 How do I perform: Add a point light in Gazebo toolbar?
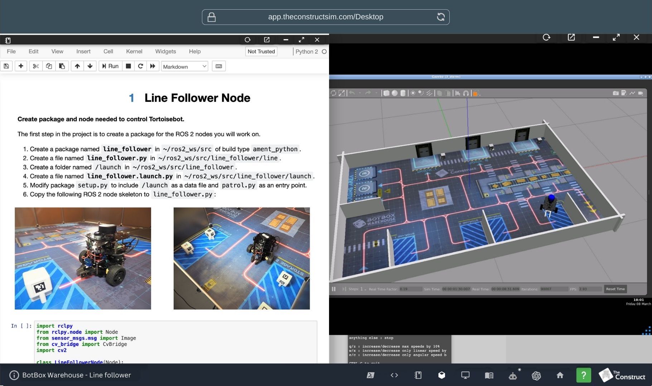pos(413,93)
